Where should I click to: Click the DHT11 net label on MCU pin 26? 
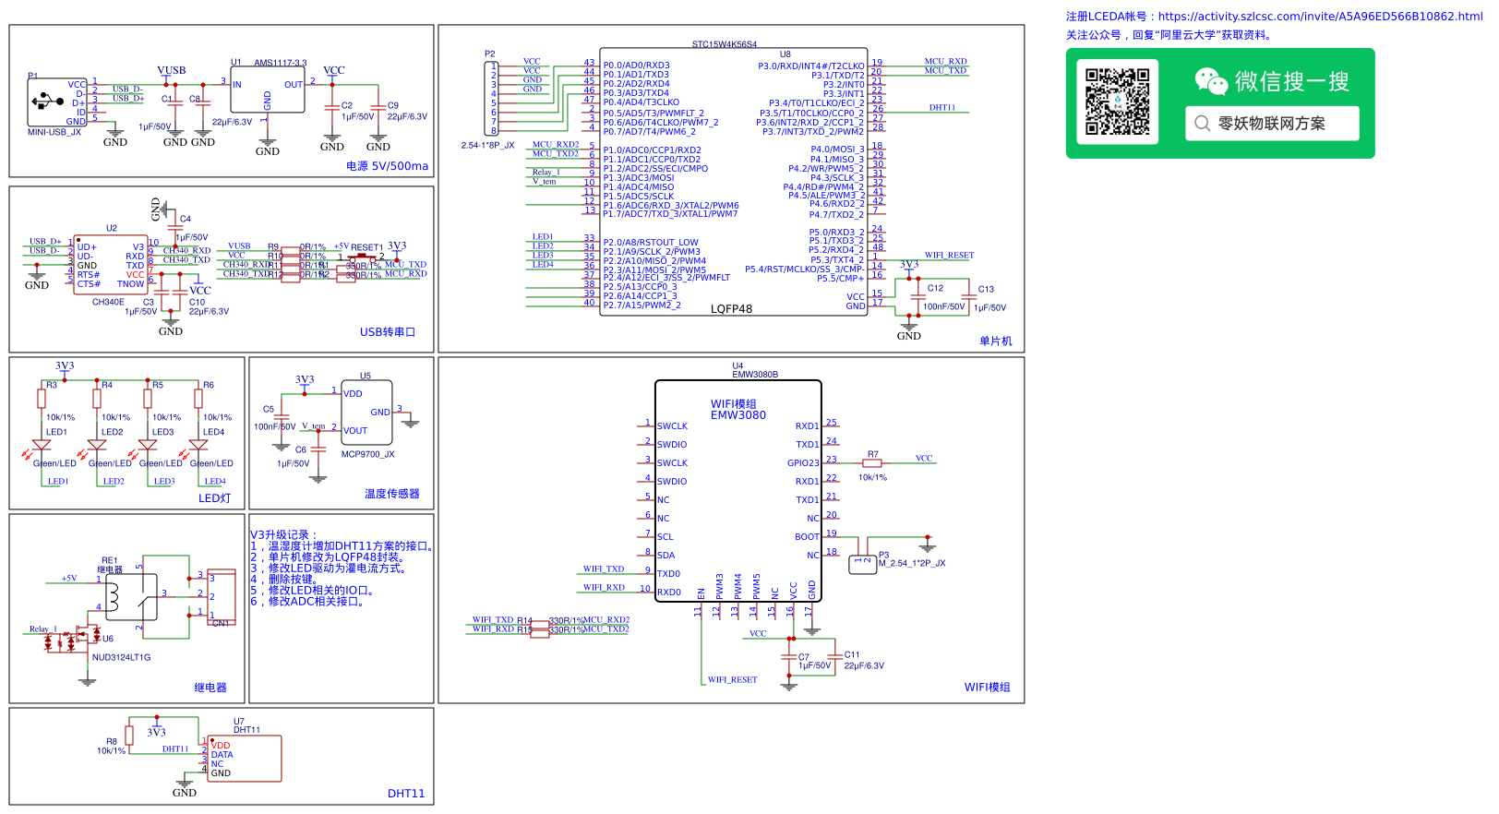pyautogui.click(x=942, y=108)
